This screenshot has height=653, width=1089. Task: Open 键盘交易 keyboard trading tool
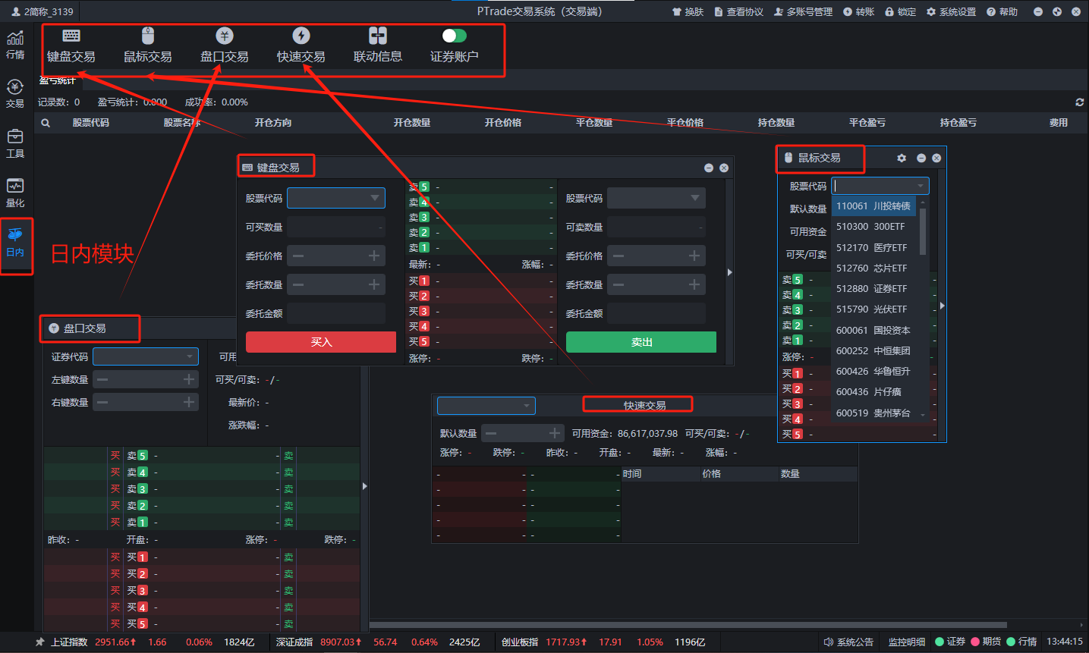point(71,46)
